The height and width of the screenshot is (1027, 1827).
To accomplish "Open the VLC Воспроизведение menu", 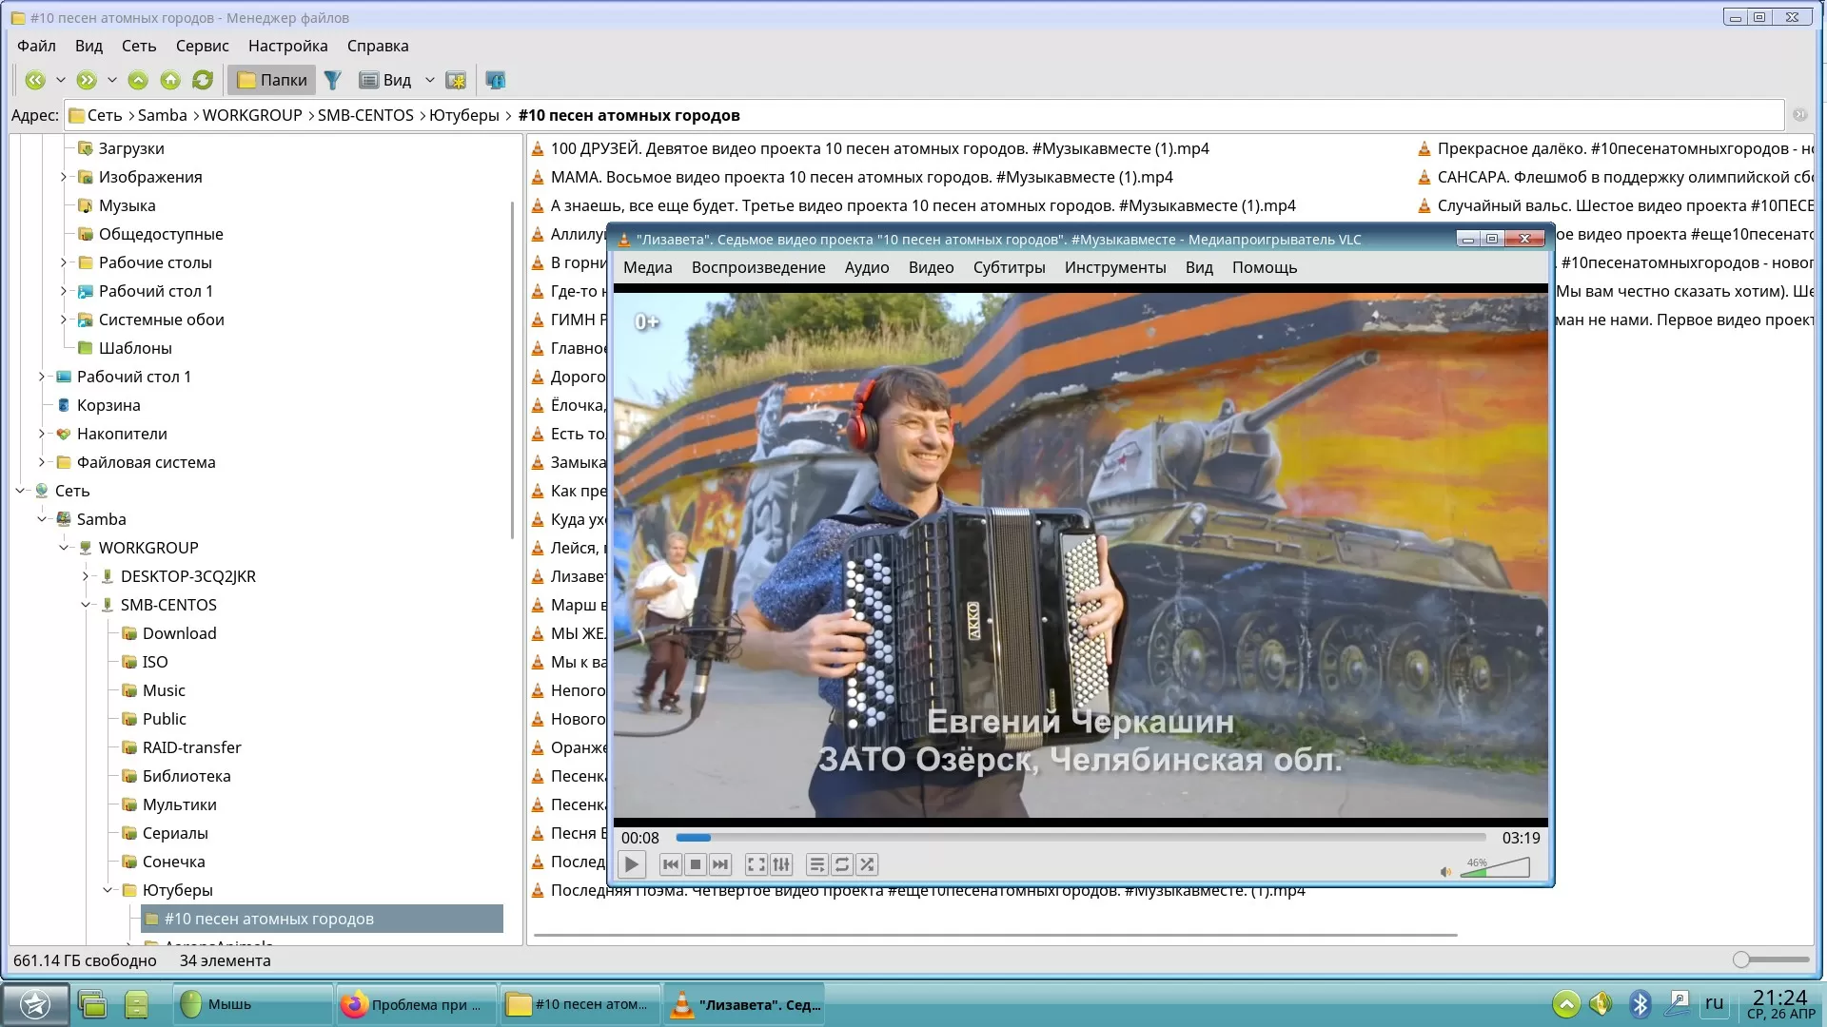I will (757, 267).
